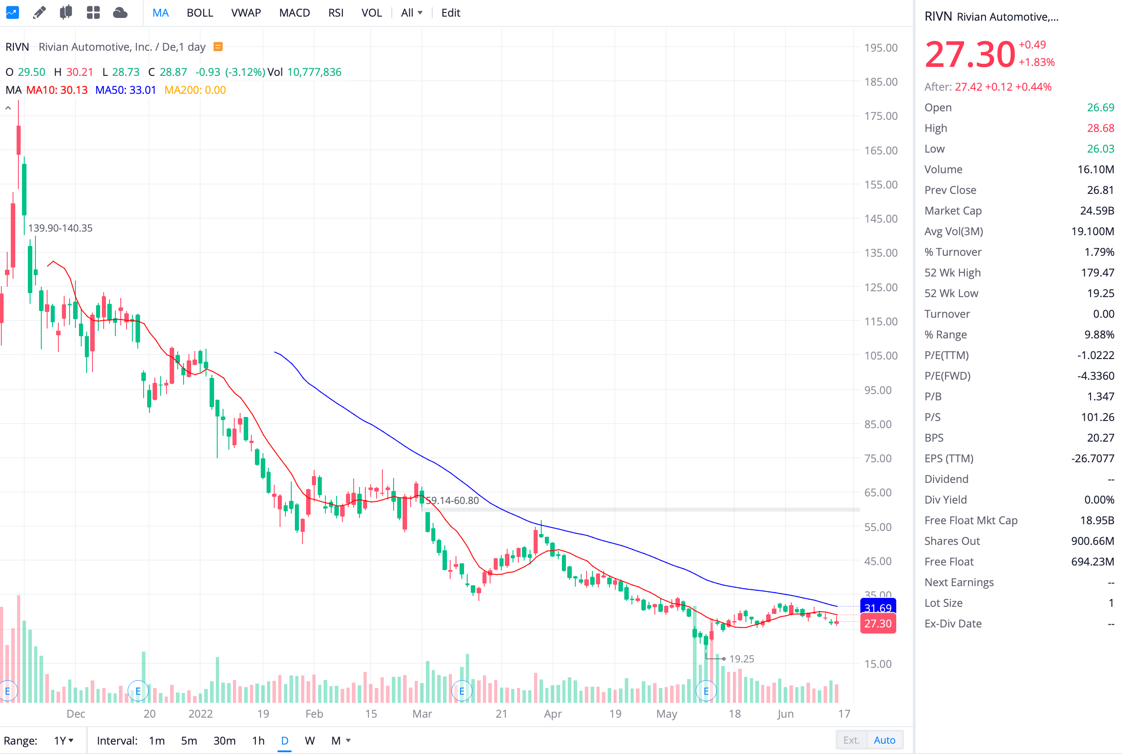Viewport: 1122px width, 754px height.
Task: Click the RIVN ticker in side panel
Action: 938,16
